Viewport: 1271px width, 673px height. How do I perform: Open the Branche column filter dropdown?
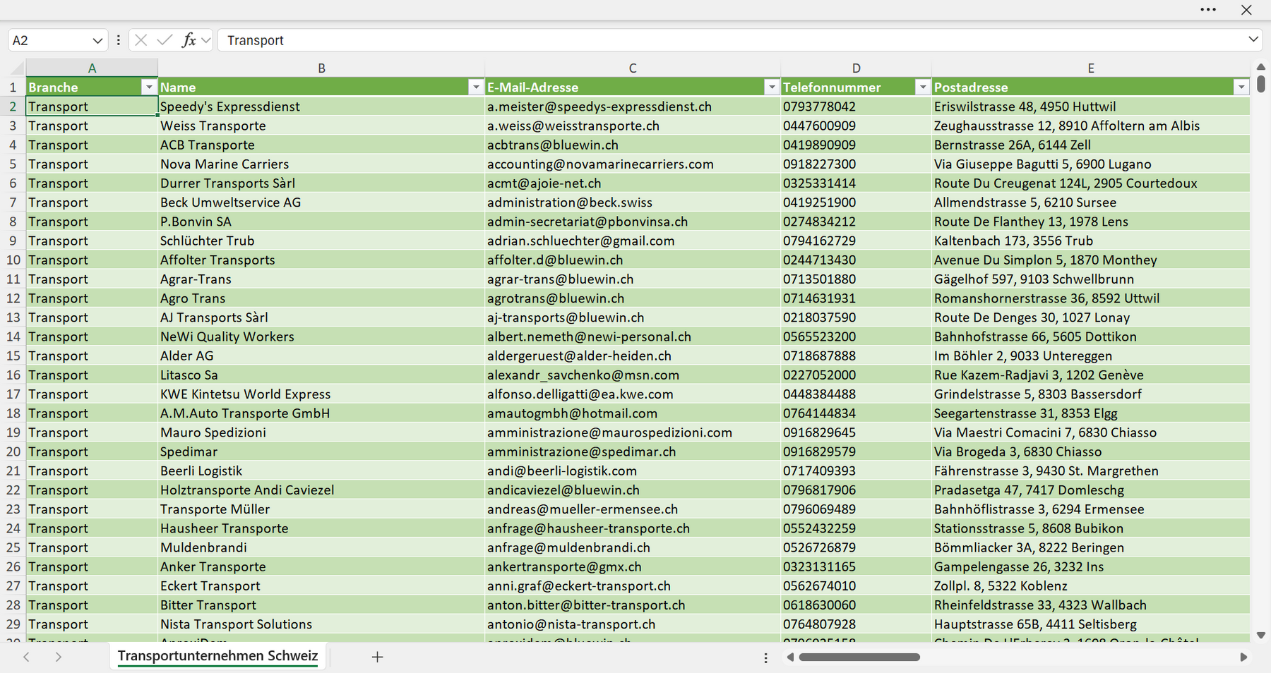(148, 87)
